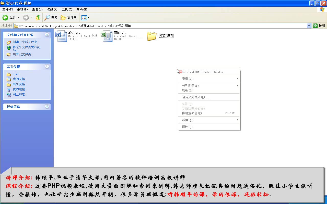Click inside the address bar field
This screenshot has width=327, height=204.
coord(153,25)
